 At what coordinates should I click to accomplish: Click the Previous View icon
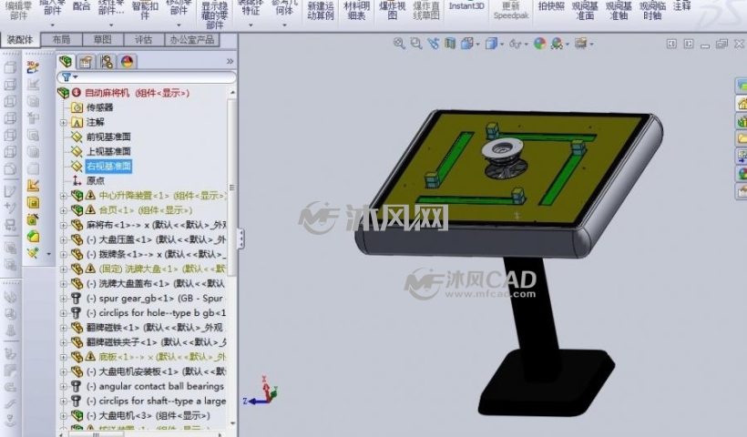433,44
